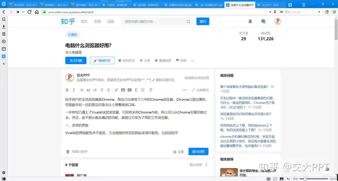
Task: Open the editor's more tools ellipsis
Action: pos(184,90)
